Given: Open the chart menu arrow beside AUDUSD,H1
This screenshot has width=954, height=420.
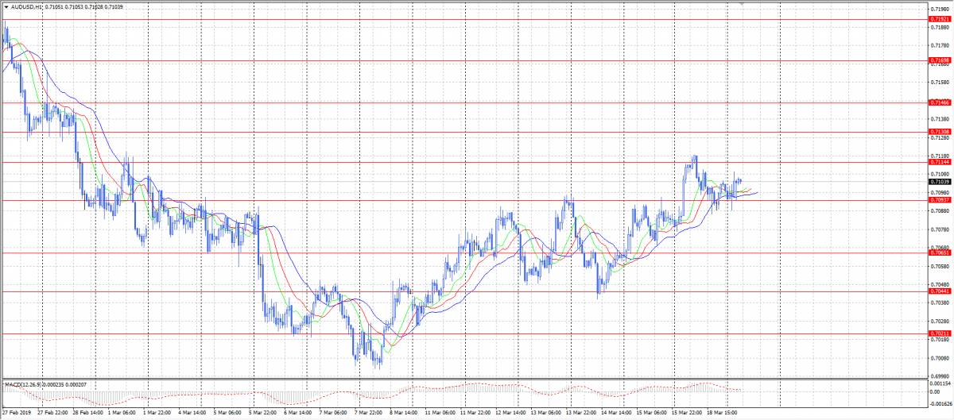Looking at the screenshot, I should point(6,6).
